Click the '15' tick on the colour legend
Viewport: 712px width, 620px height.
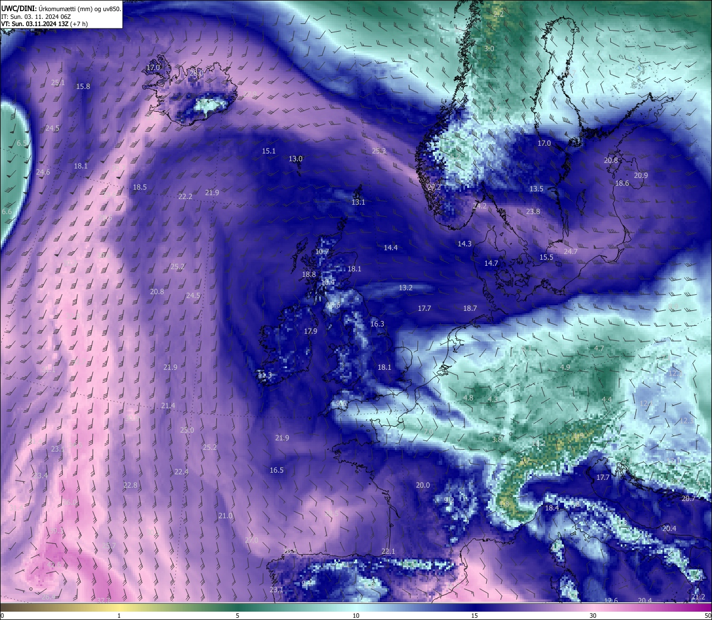coord(474,616)
